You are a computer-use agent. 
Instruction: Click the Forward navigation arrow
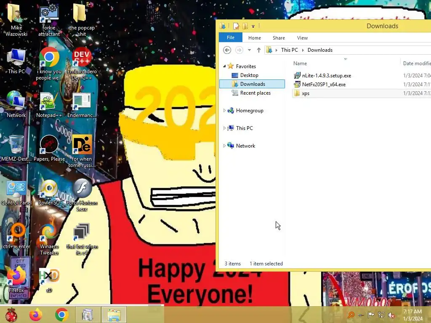239,50
